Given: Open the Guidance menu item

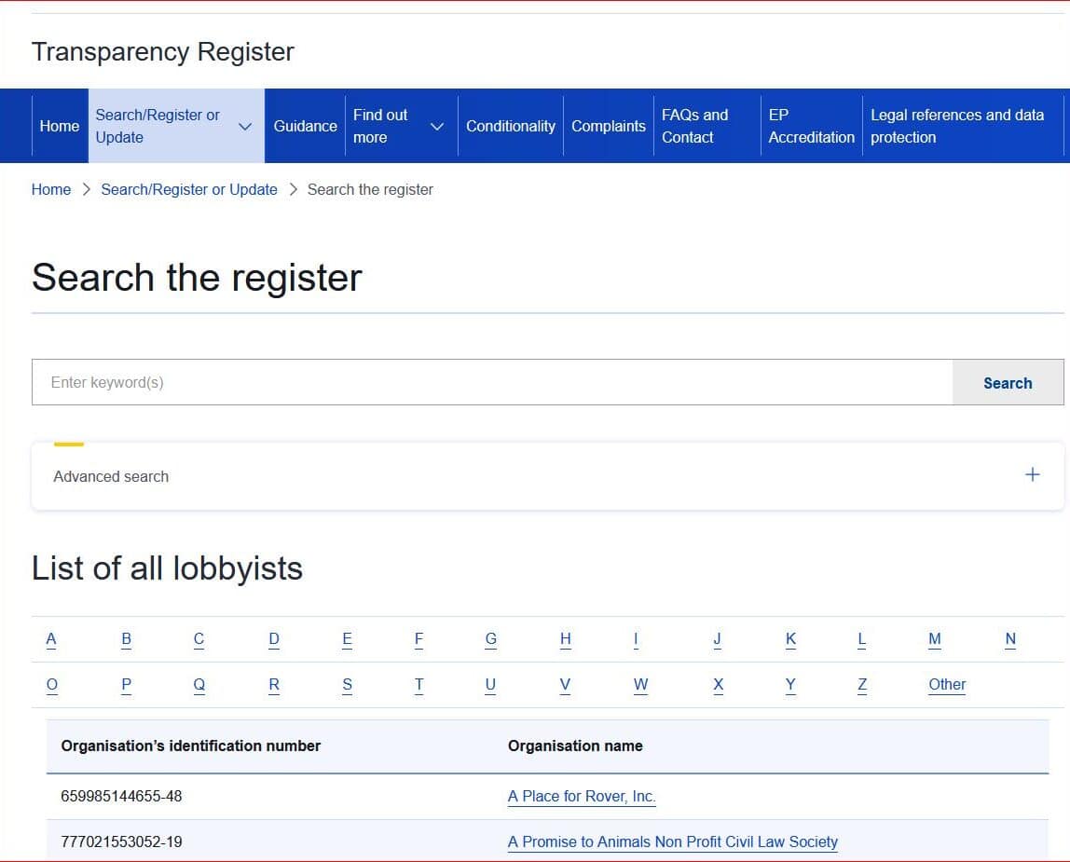Looking at the screenshot, I should pyautogui.click(x=305, y=126).
